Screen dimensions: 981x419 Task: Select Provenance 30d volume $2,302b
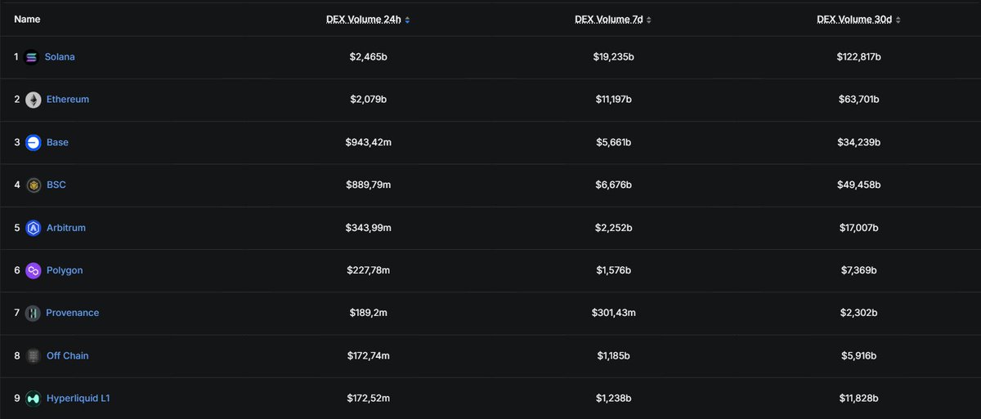(x=858, y=313)
